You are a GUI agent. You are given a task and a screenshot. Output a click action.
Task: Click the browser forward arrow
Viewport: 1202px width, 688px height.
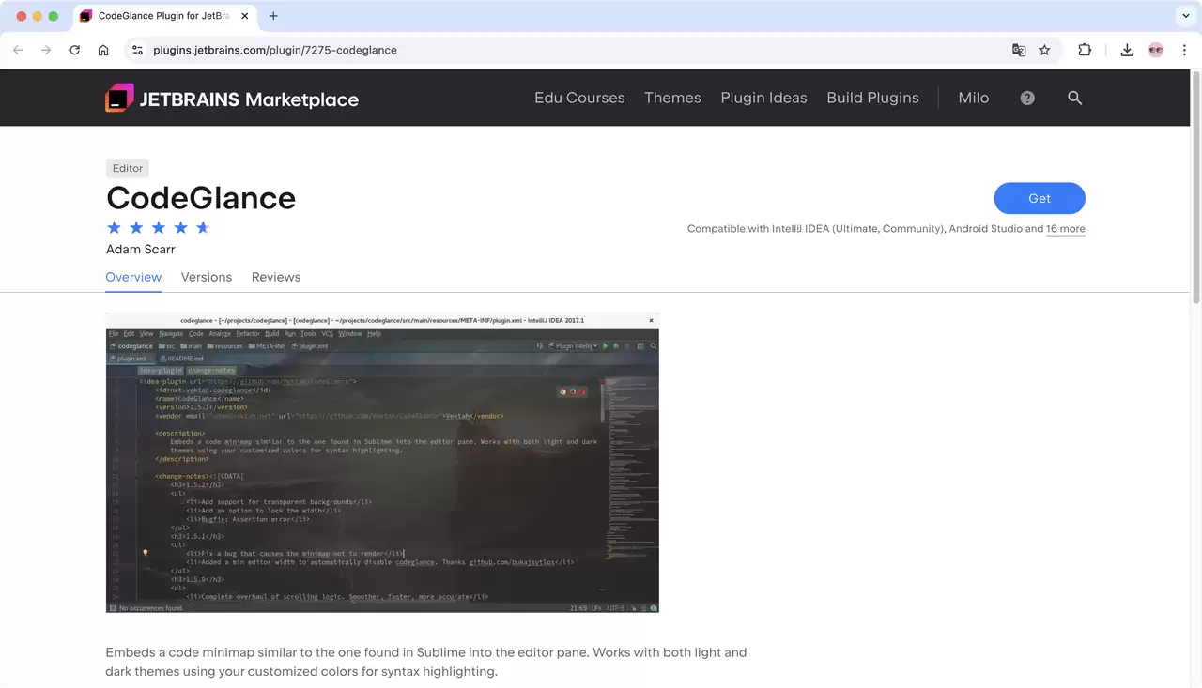46,50
